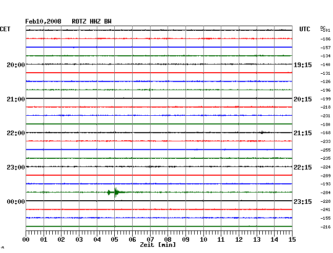Click the DC offset value "-231"
This screenshot has width=333, height=253.
(325, 116)
